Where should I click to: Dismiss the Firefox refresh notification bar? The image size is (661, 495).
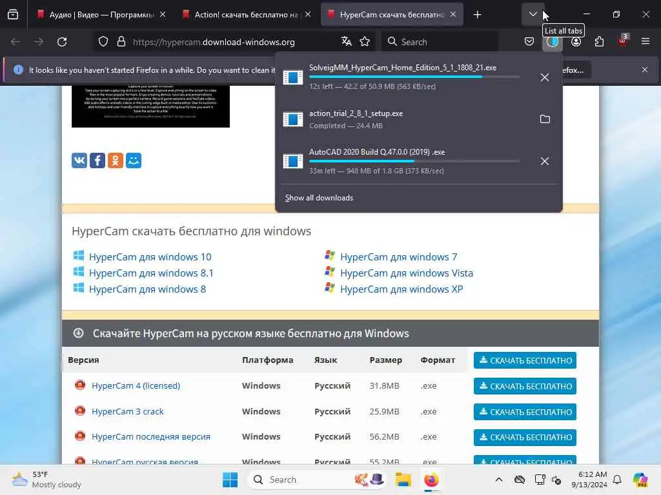(x=645, y=70)
